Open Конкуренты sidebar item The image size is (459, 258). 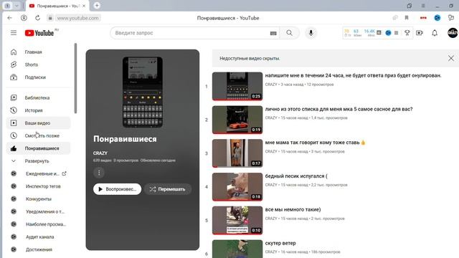tap(38, 199)
